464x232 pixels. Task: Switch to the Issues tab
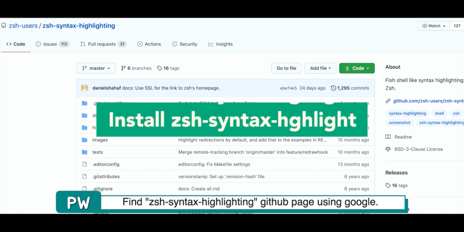52,44
